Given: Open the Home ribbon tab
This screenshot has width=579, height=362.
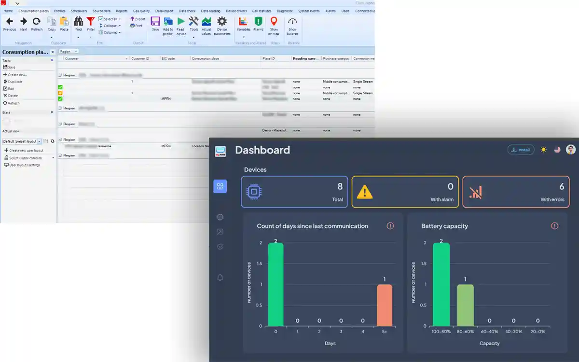Looking at the screenshot, I should tap(8, 11).
